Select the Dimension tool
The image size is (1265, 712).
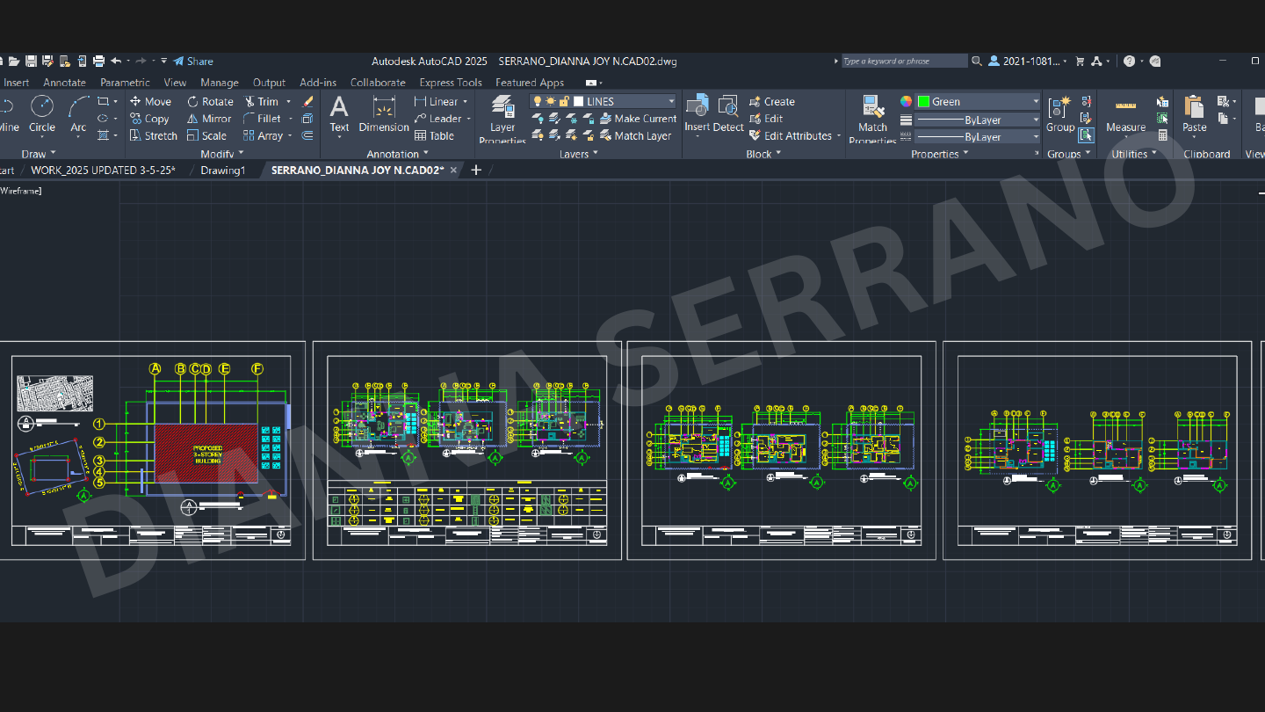pos(384,114)
